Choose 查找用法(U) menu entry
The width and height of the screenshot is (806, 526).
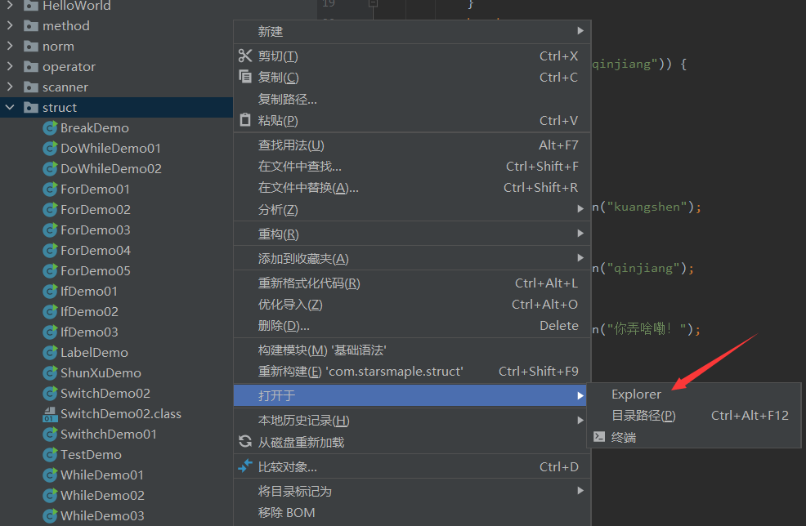pos(412,145)
